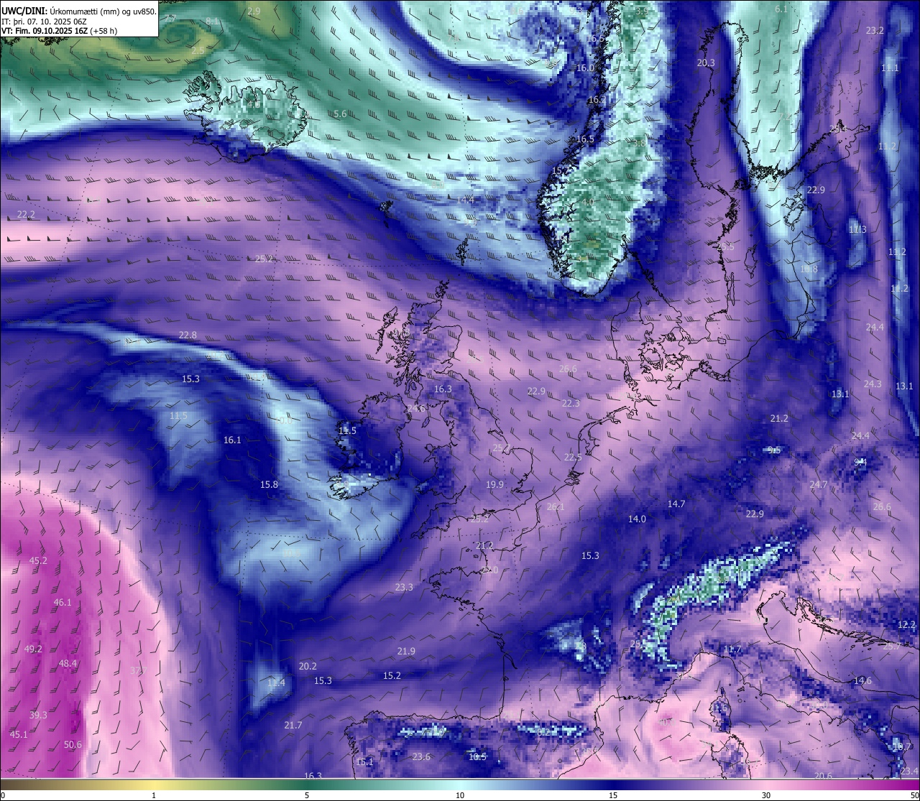Click the map value 24.3
Screen dimensions: 920x801
pos(872,384)
